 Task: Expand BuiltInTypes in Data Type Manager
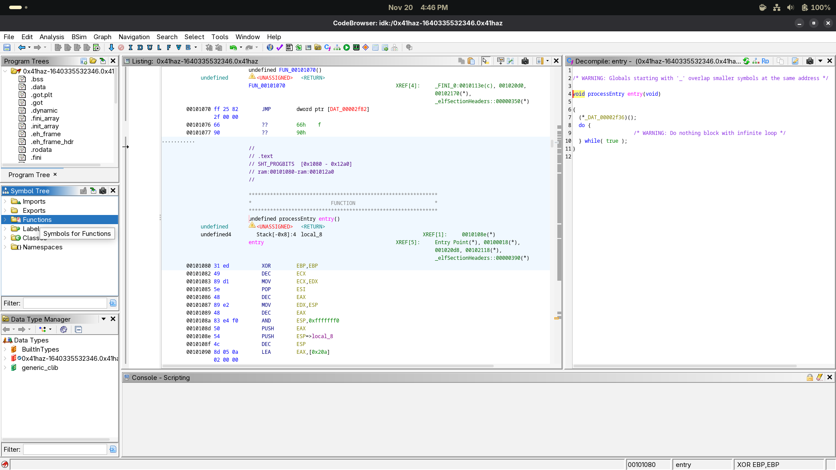tap(5, 349)
